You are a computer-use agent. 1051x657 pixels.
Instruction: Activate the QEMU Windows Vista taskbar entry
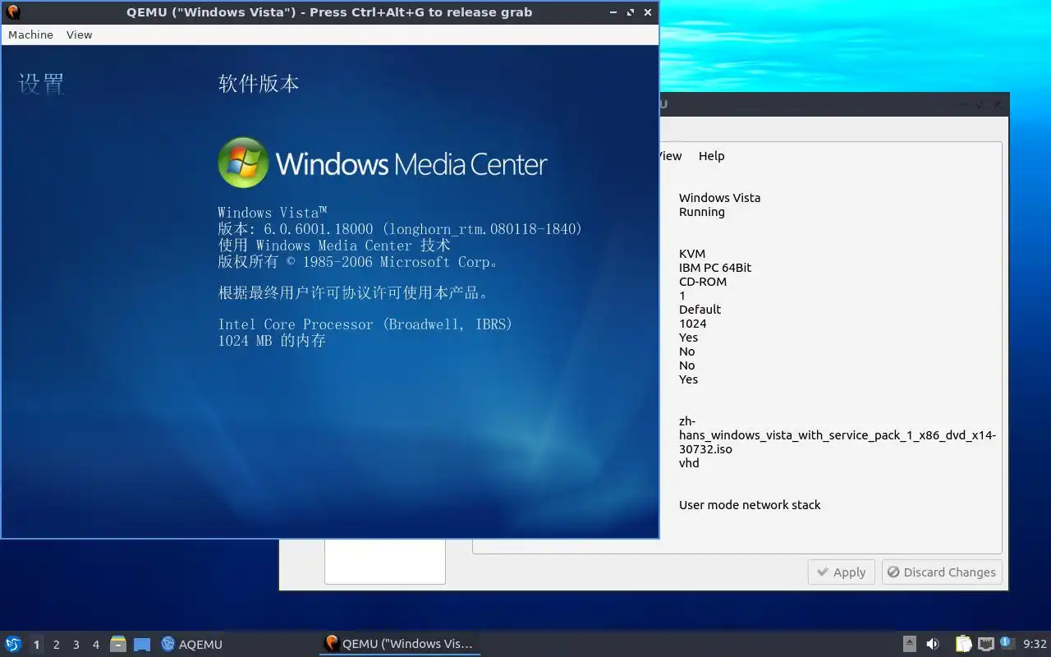pos(399,644)
